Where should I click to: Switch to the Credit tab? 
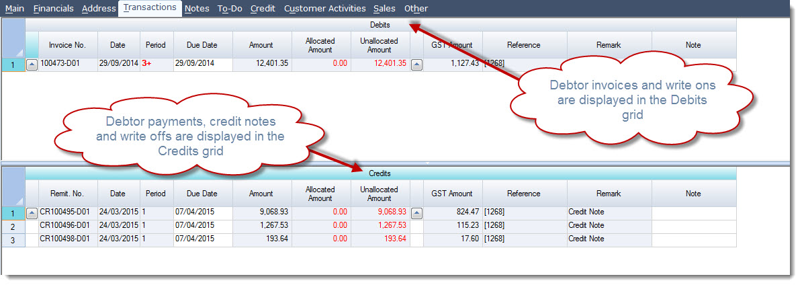(263, 9)
